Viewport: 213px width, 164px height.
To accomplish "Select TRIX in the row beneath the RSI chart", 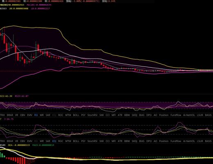I will tap(2, 115).
